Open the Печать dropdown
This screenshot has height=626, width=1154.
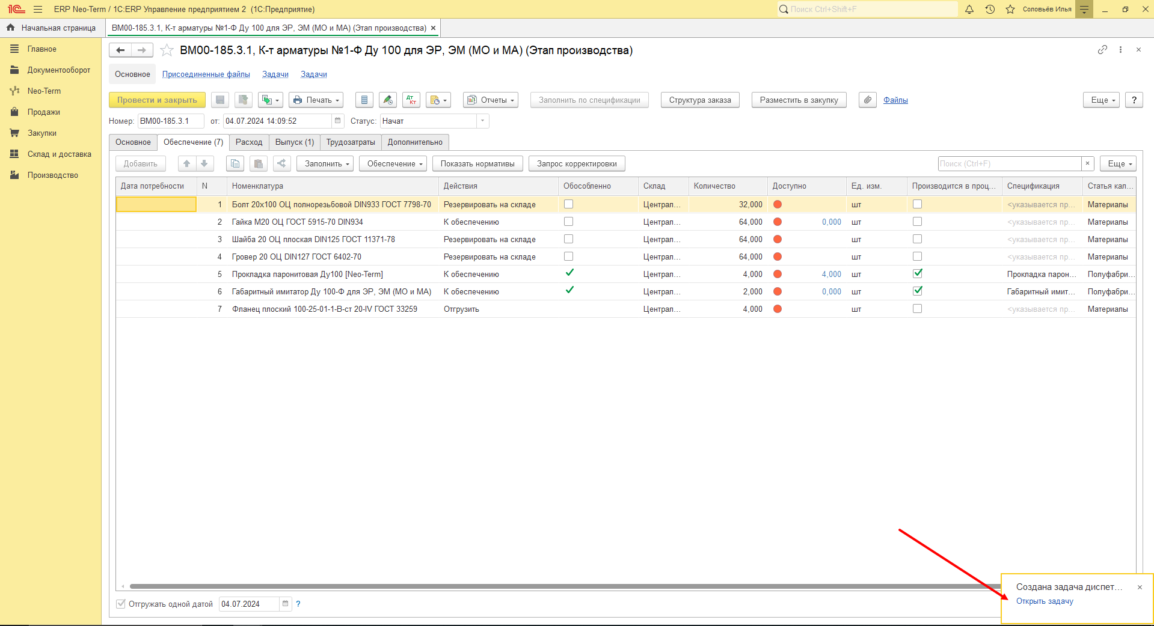pos(316,100)
